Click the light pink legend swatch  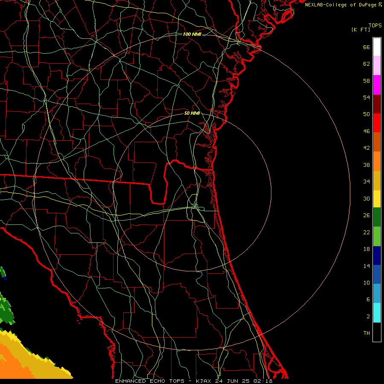[377, 65]
